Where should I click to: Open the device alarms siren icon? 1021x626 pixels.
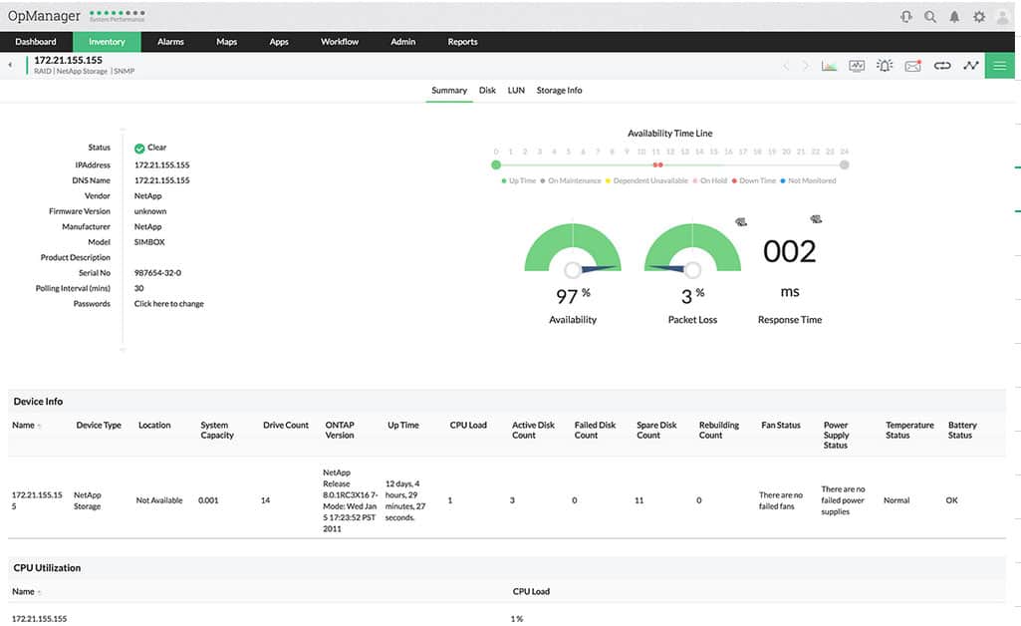coord(885,65)
